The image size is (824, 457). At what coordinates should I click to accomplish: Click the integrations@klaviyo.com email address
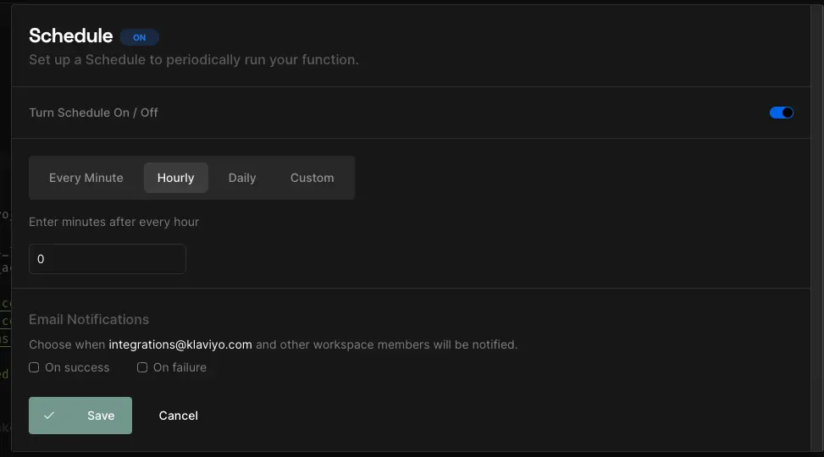click(180, 344)
